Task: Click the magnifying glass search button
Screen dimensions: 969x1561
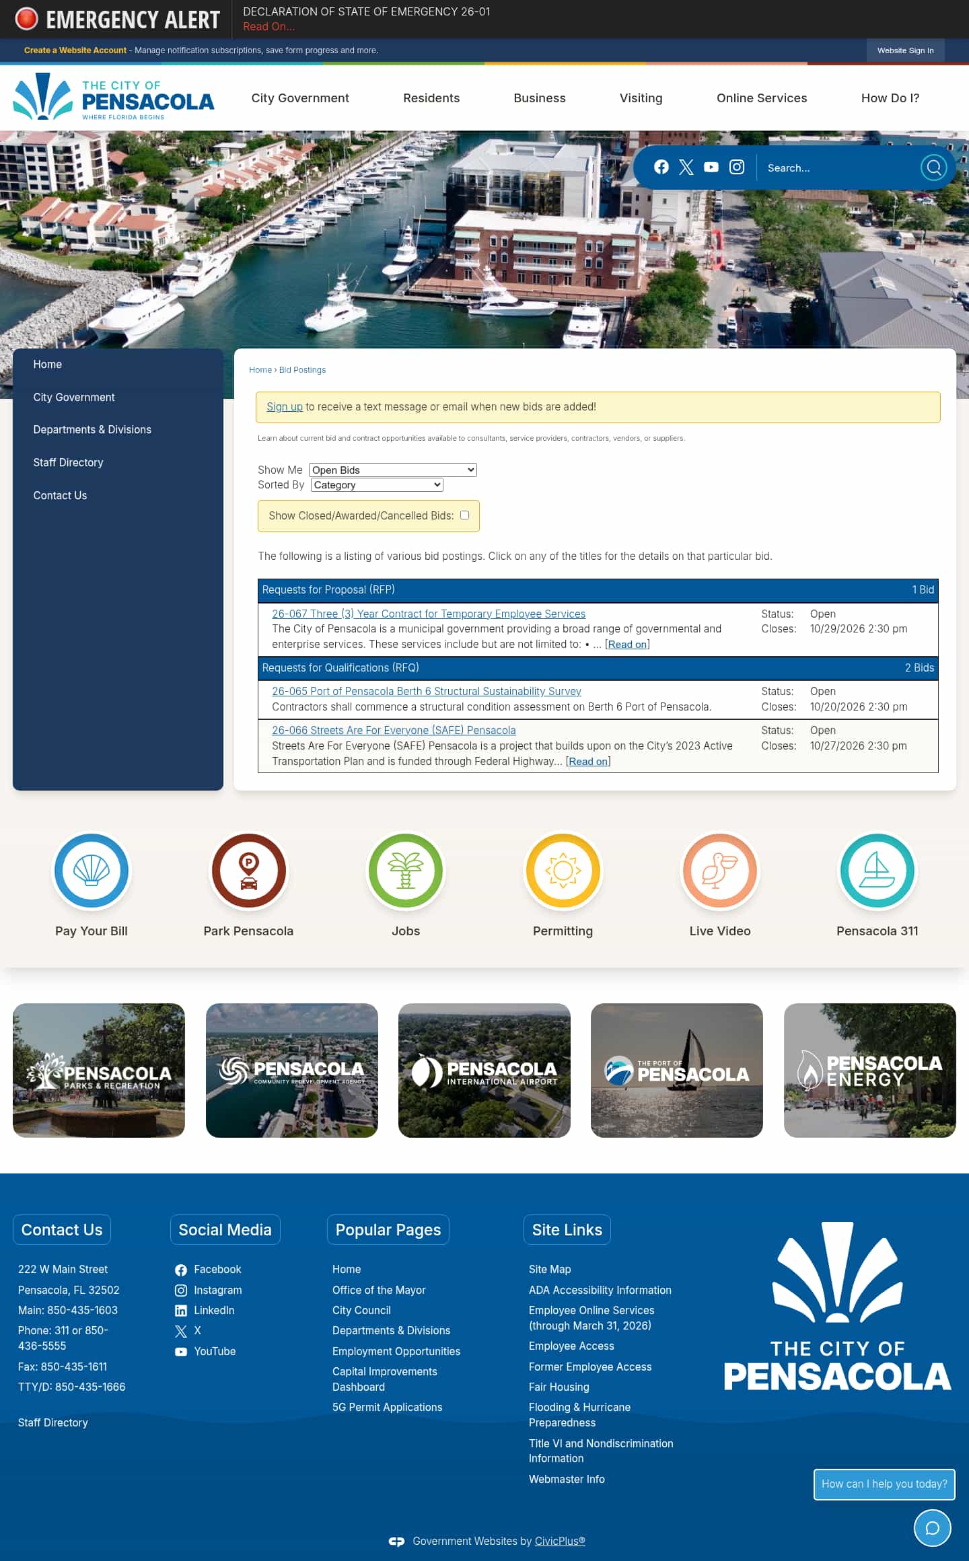Action: (x=933, y=168)
